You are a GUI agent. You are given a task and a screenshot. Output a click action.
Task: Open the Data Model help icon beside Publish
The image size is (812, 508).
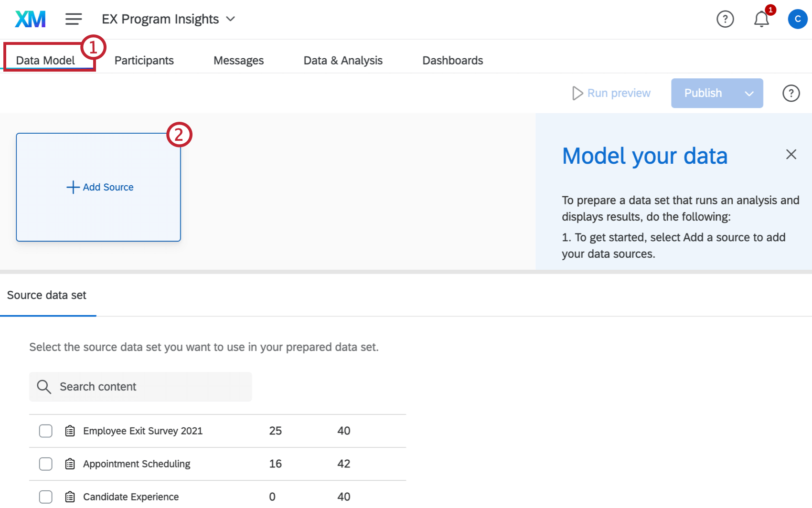click(791, 93)
